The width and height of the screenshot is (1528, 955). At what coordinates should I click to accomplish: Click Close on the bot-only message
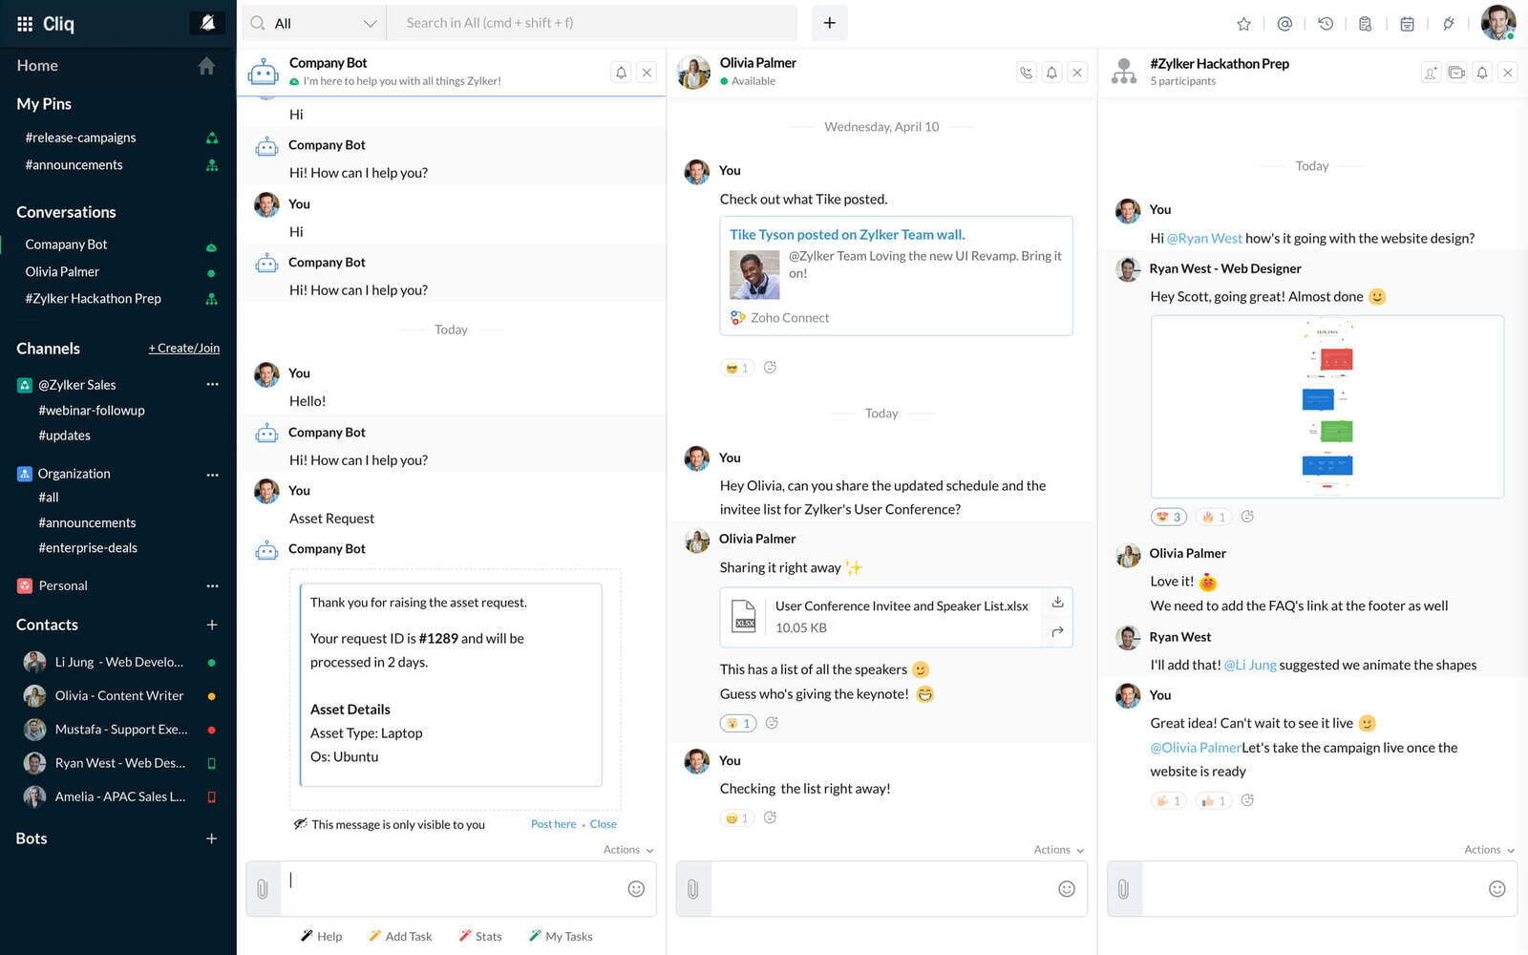click(x=603, y=824)
